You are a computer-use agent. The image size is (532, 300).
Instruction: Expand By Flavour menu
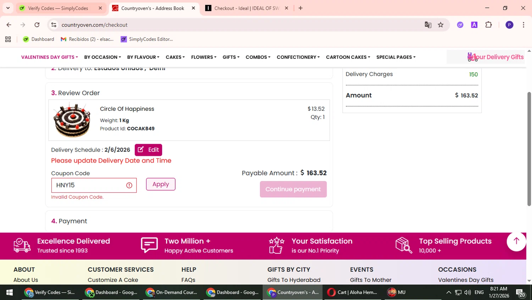(x=143, y=57)
